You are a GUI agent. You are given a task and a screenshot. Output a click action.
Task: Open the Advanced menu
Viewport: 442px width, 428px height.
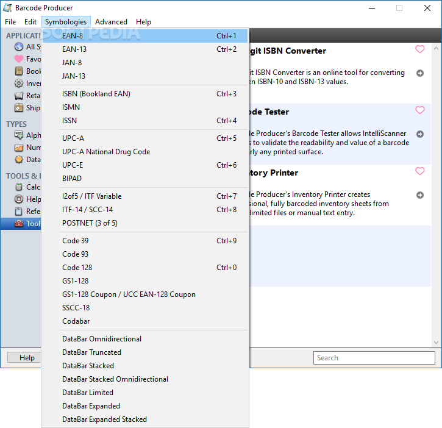tap(111, 22)
